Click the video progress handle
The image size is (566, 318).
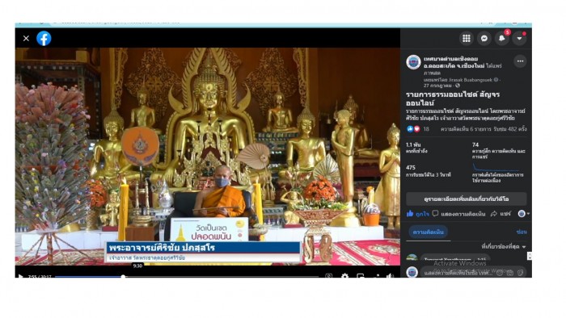123,276
